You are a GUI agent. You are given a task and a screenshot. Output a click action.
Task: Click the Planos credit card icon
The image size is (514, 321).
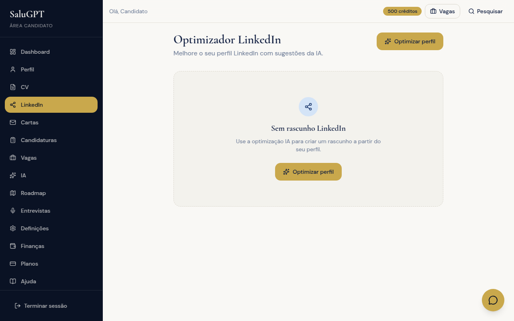pos(13,264)
